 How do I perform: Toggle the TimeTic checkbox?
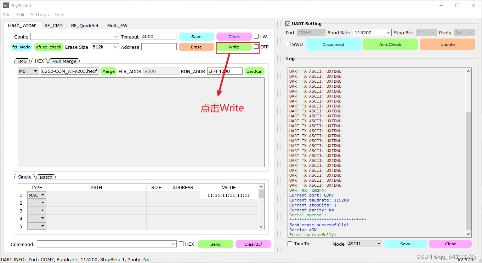(x=290, y=244)
